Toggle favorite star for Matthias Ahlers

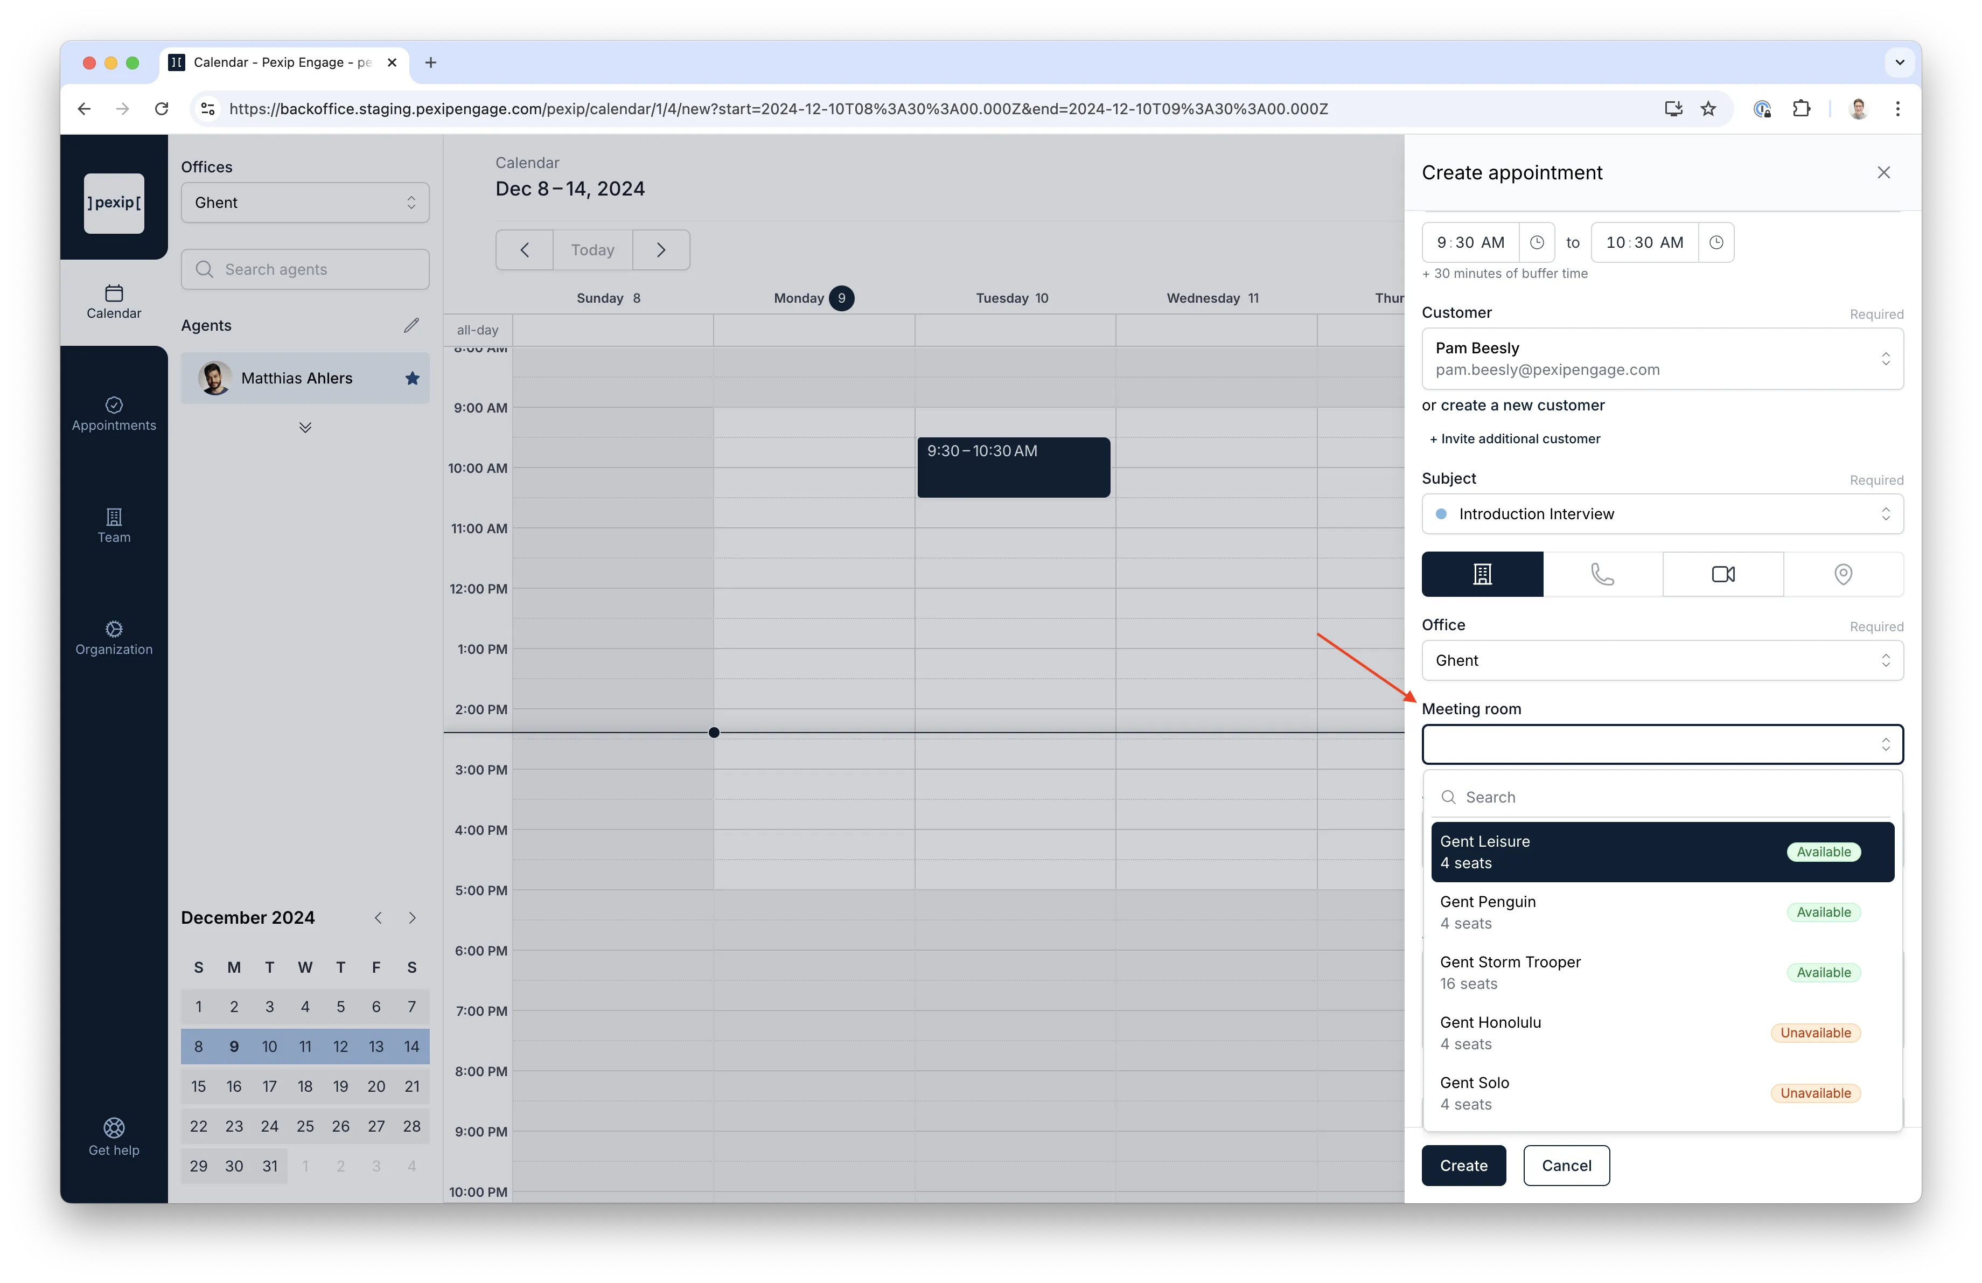411,378
